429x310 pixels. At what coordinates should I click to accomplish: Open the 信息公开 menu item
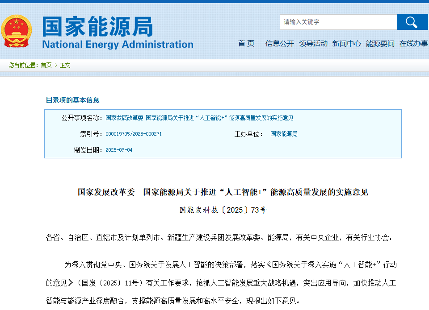pyautogui.click(x=279, y=43)
